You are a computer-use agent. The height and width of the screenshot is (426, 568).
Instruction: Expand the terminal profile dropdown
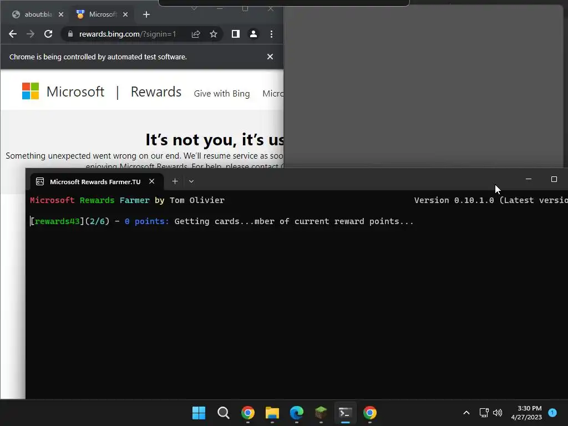[x=191, y=181]
